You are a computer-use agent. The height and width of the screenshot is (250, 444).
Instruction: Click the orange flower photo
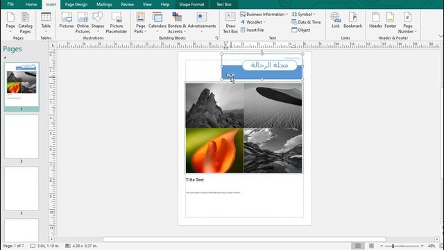214,150
